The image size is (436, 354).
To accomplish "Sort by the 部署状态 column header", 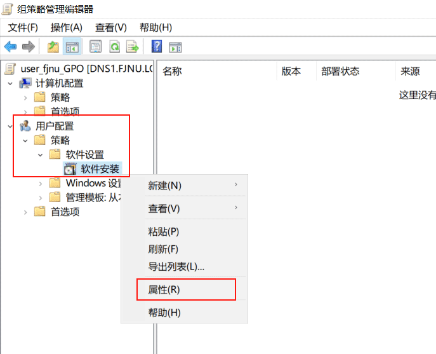I will tap(340, 71).
